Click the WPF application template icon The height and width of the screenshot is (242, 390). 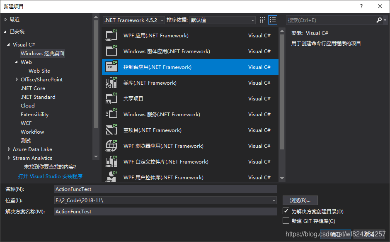(111, 35)
